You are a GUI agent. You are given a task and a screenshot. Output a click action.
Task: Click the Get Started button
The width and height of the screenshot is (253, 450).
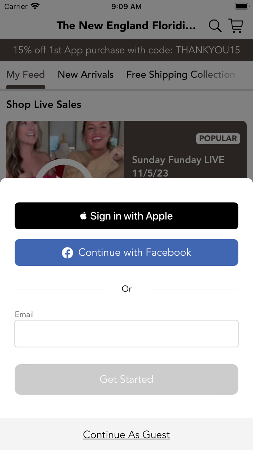tap(126, 379)
